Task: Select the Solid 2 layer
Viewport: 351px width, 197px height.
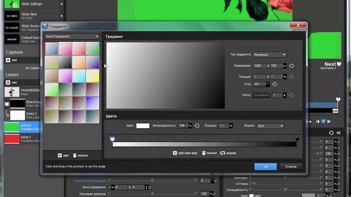Action: (22, 127)
